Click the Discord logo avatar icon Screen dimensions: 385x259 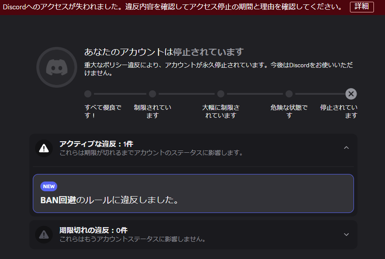coord(57,67)
